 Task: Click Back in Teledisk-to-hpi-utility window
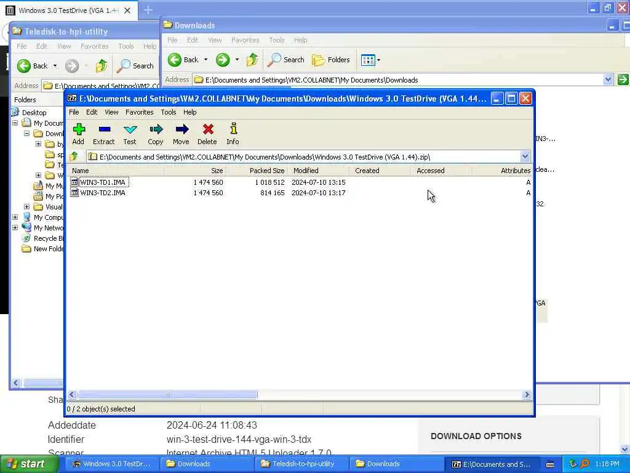tap(32, 66)
